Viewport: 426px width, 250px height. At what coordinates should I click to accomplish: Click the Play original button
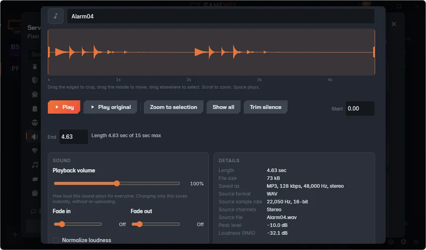[110, 107]
